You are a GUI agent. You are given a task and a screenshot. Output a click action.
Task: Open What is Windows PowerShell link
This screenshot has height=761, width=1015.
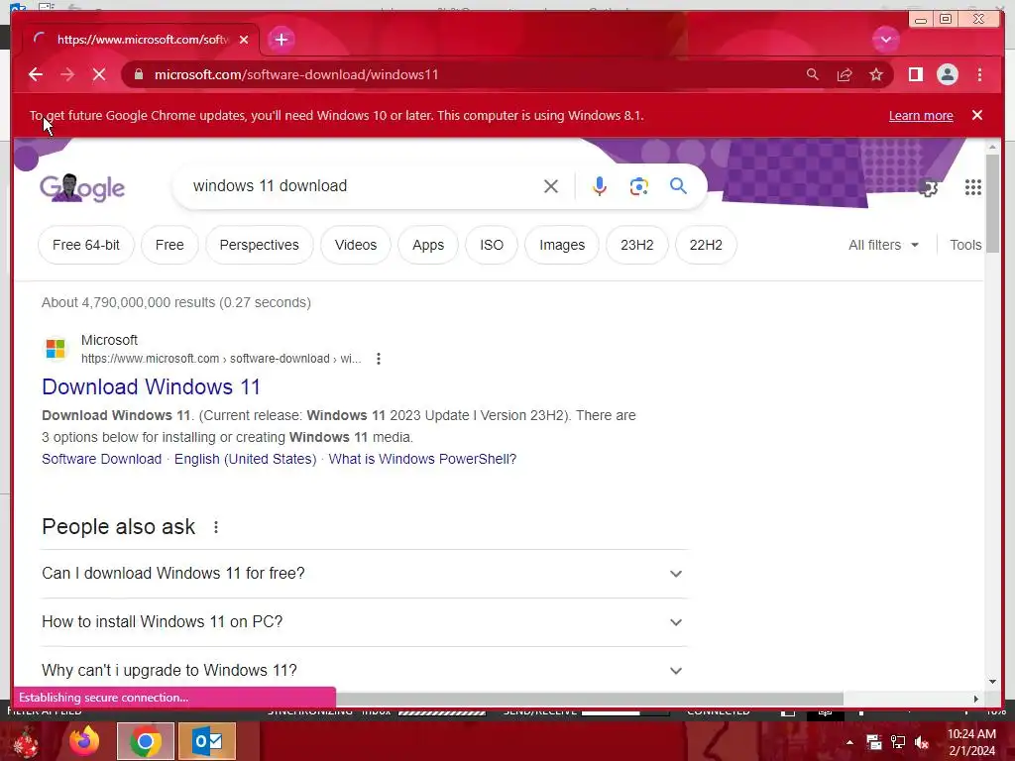point(422,459)
